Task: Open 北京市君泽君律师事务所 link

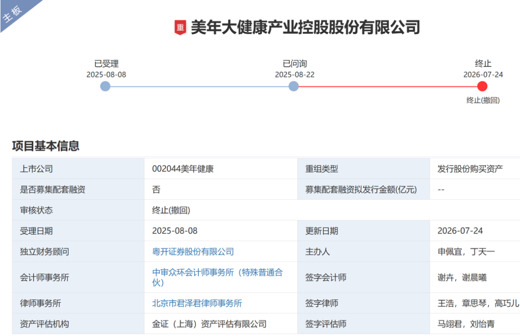Action: [197, 303]
